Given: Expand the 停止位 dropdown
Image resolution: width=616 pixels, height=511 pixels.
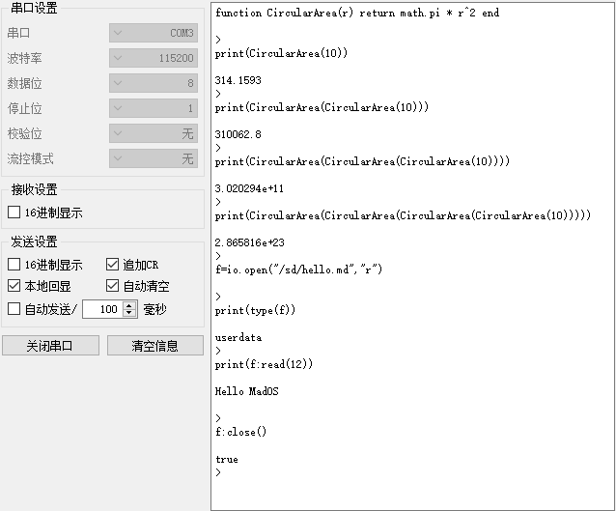Looking at the screenshot, I should tap(154, 108).
